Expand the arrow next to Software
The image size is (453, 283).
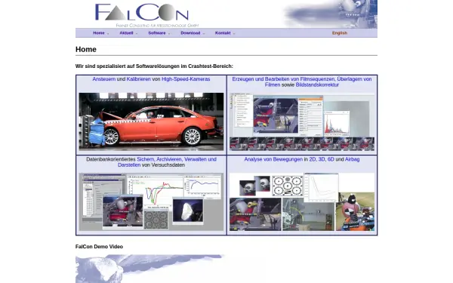pyautogui.click(x=169, y=33)
